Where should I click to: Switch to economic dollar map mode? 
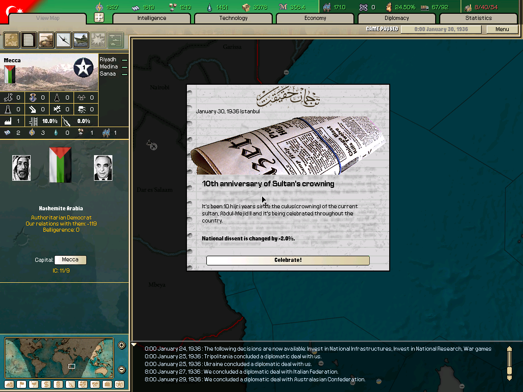click(x=46, y=384)
